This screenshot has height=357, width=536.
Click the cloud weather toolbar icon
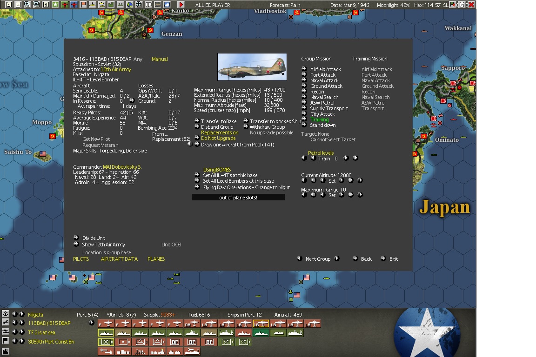click(x=167, y=5)
